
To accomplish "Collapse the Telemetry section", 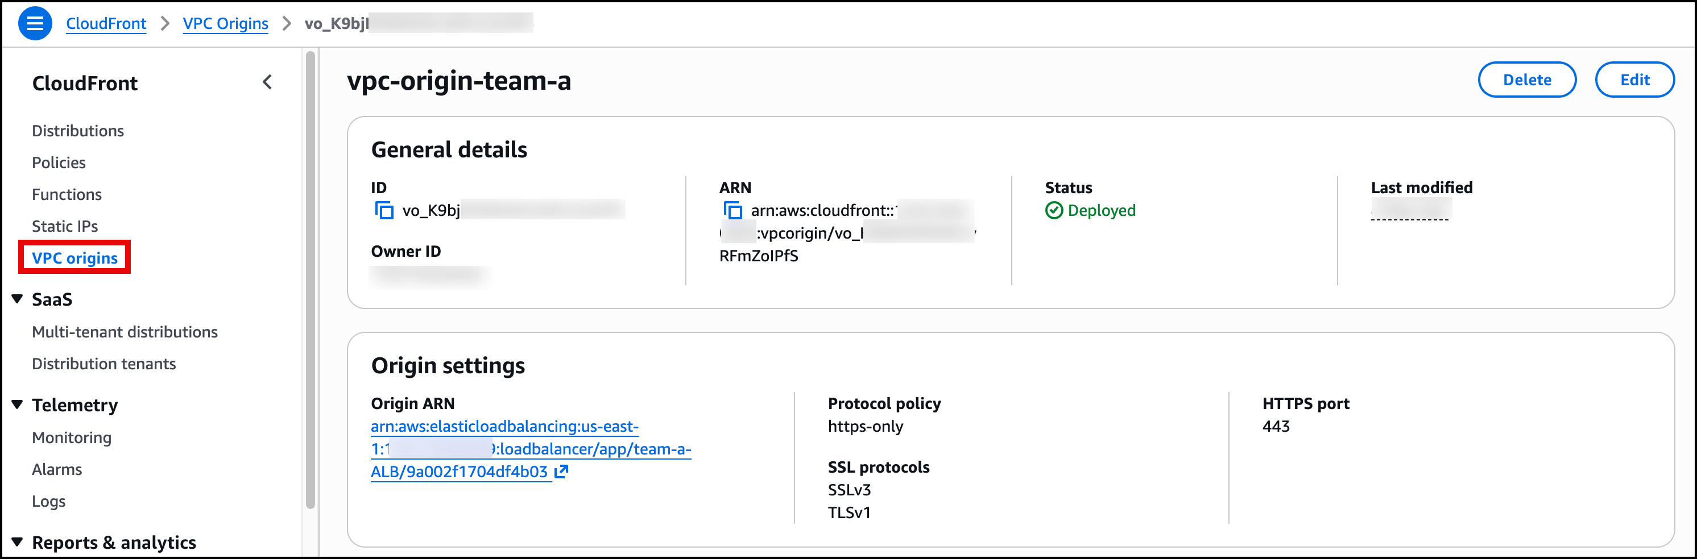I will pos(16,404).
